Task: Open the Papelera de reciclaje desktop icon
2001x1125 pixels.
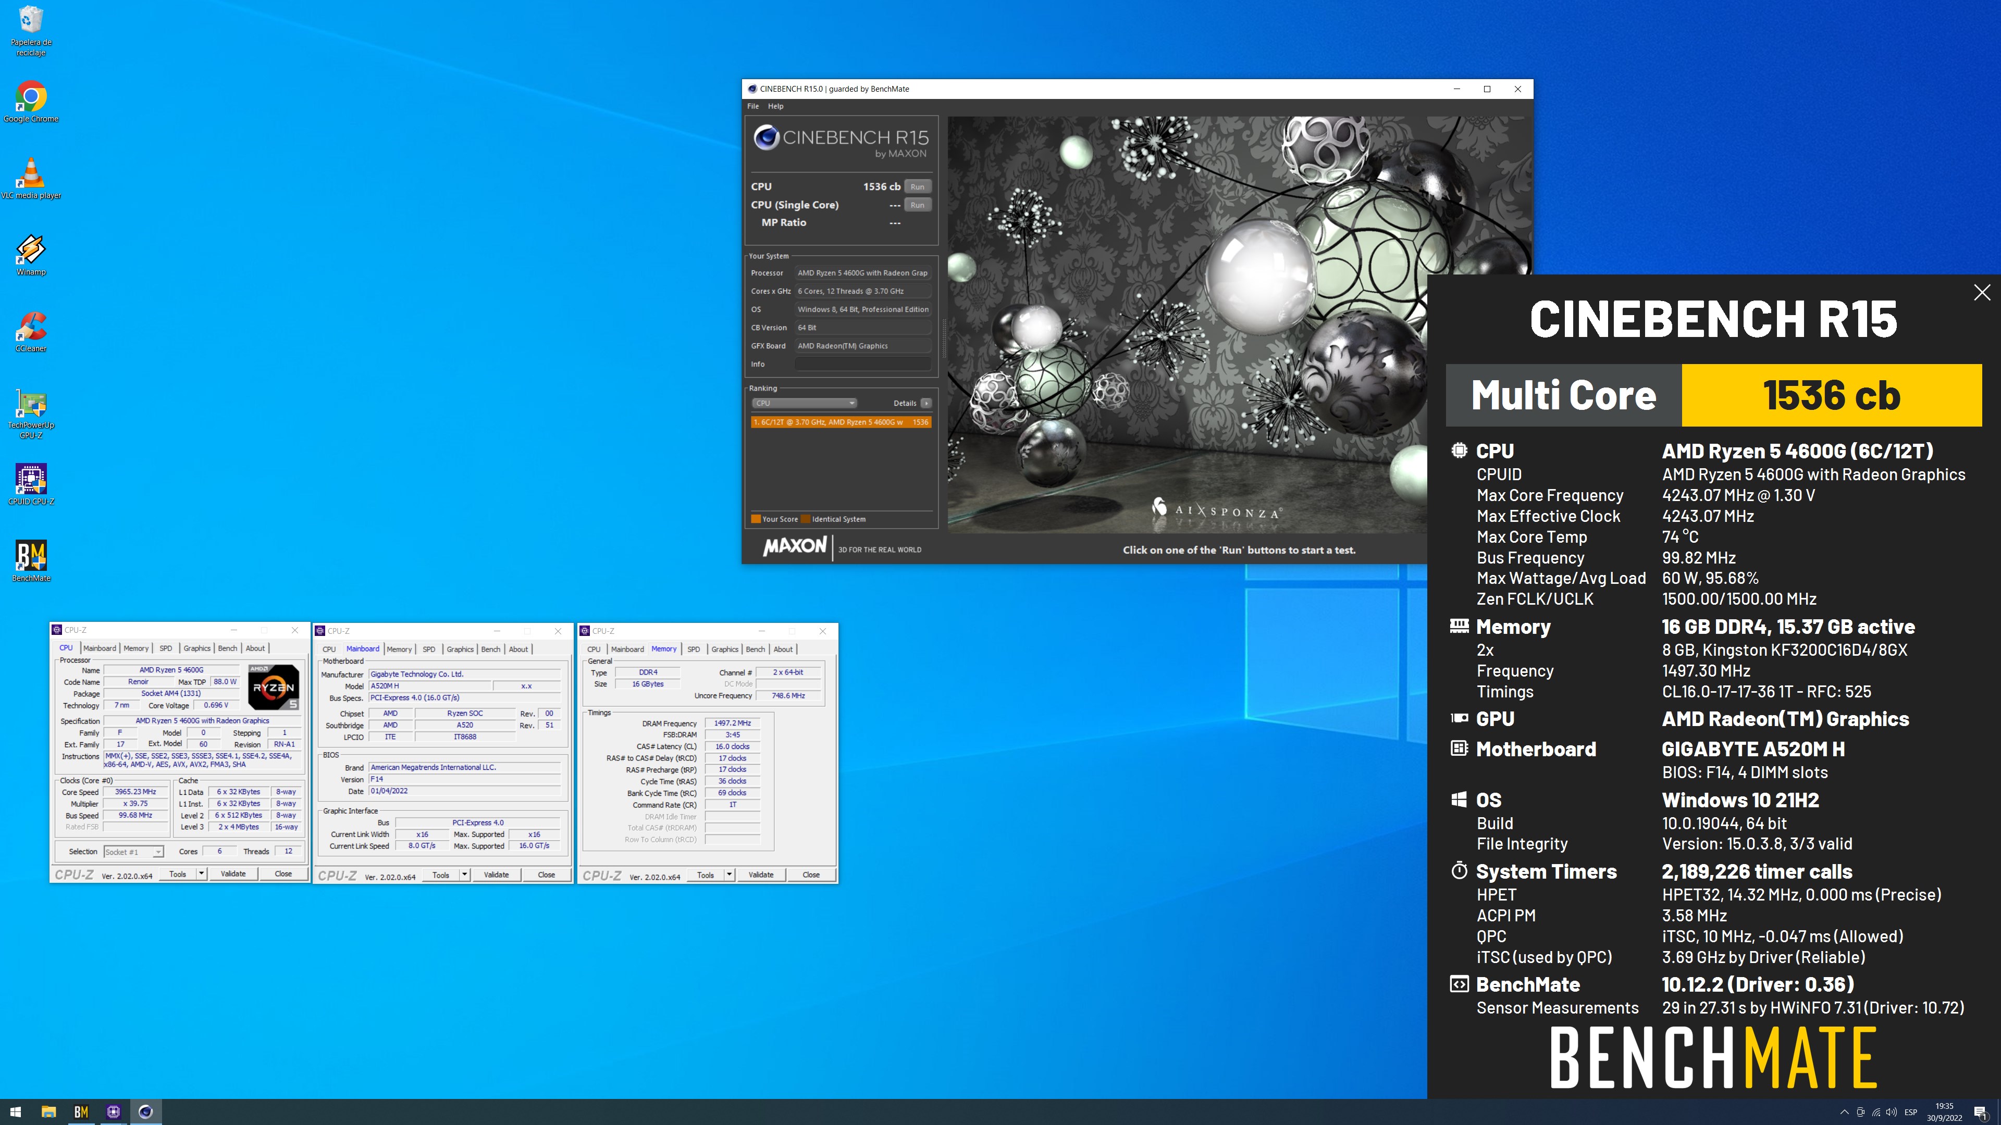Action: tap(31, 31)
